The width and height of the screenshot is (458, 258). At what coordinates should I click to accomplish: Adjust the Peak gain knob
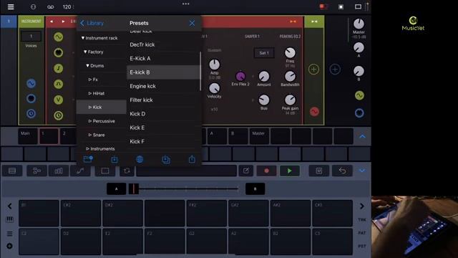pos(290,100)
